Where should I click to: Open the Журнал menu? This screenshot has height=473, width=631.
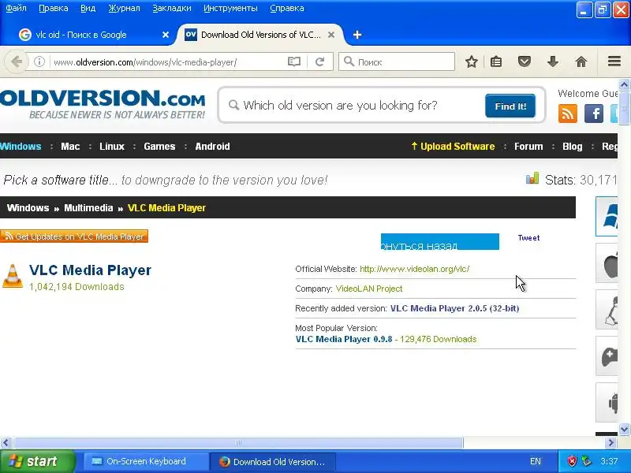click(x=124, y=8)
